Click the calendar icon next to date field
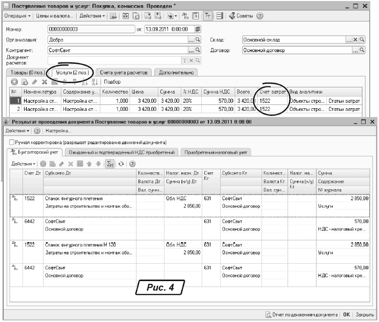The width and height of the screenshot is (379, 322). (198, 29)
